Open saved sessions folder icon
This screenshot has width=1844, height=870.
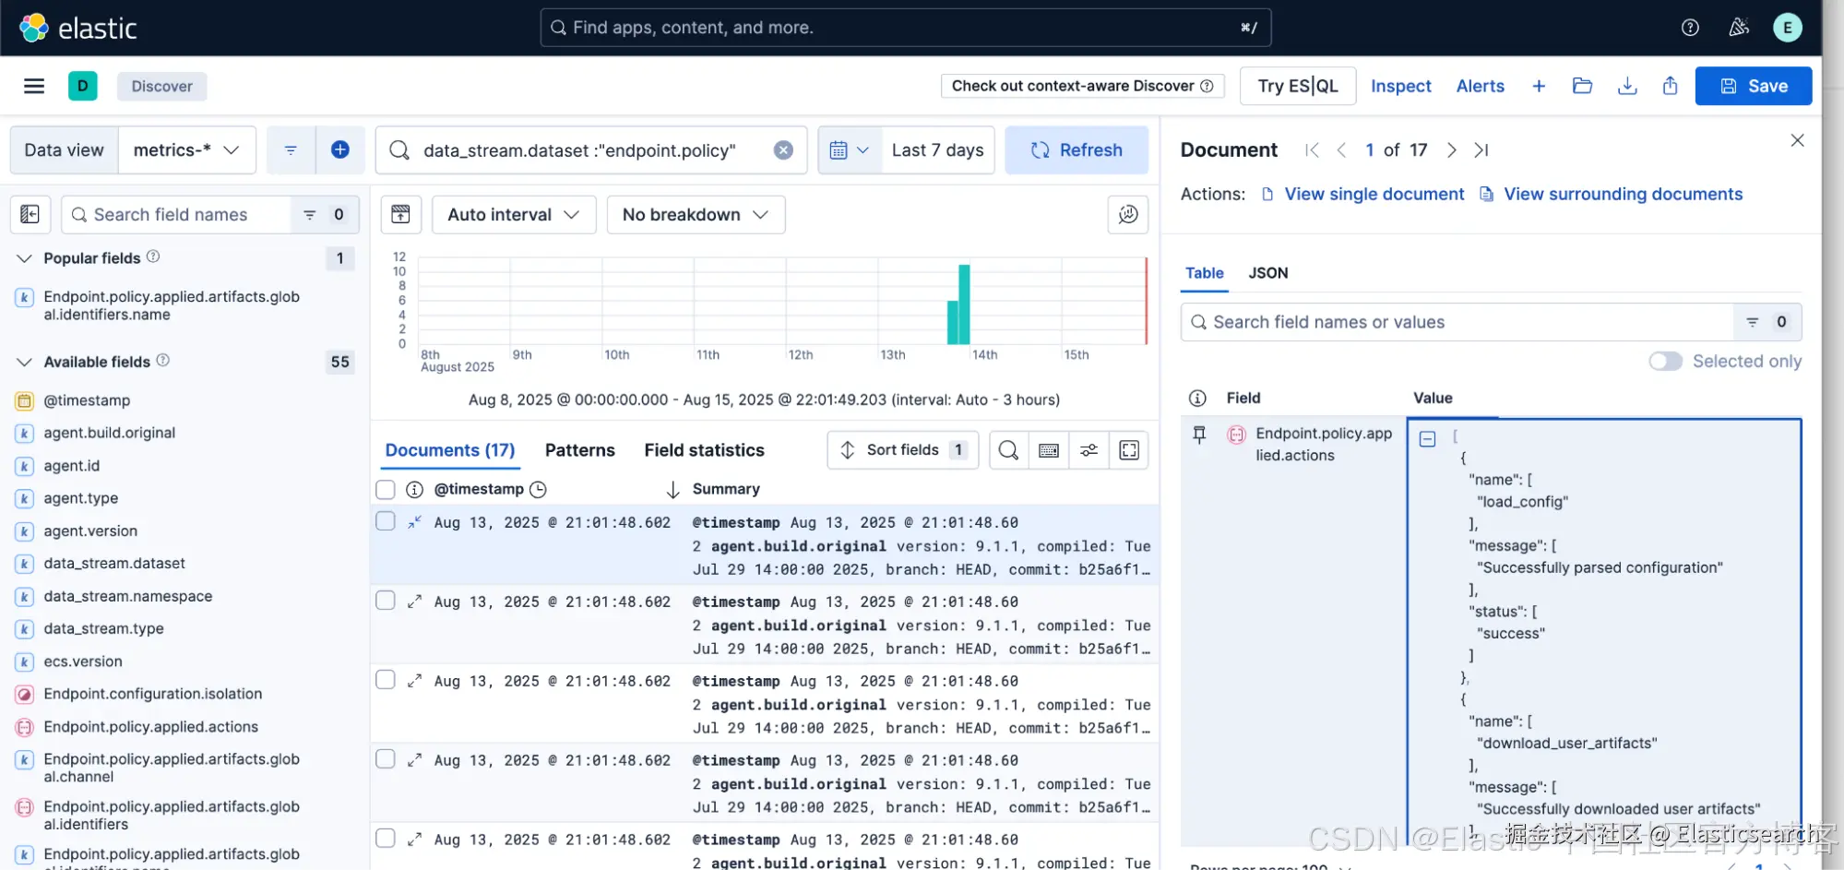[x=1583, y=86]
